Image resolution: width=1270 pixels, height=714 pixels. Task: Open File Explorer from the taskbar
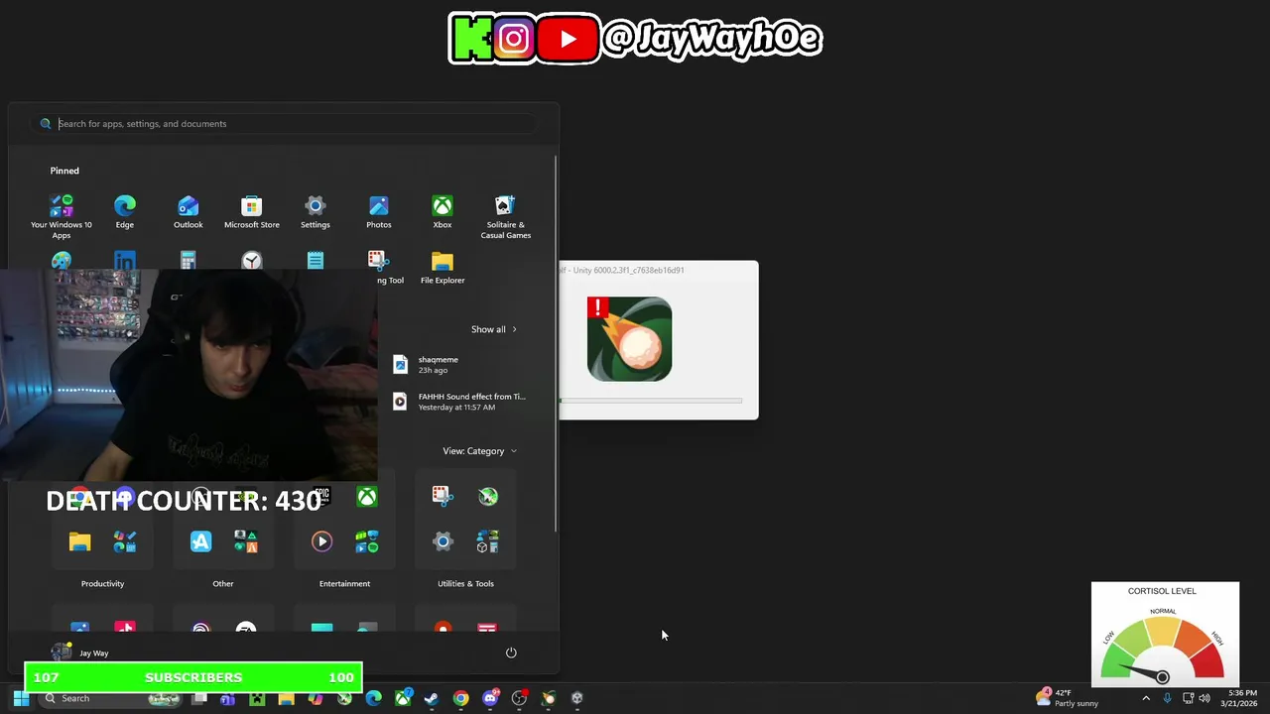286,698
